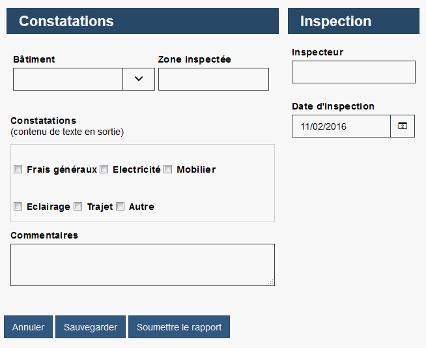Mark the Autre checkbox
The height and width of the screenshot is (348, 426).
121,207
